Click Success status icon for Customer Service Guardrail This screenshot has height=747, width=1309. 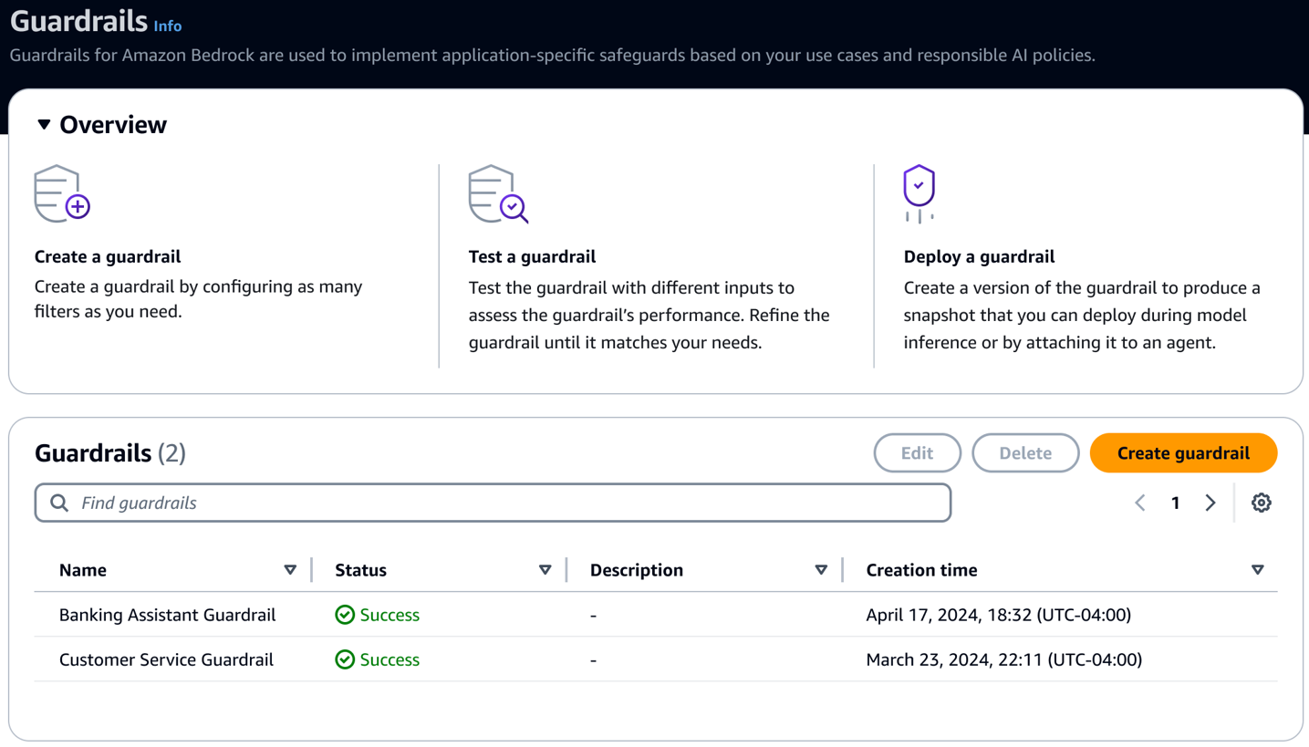pos(345,659)
